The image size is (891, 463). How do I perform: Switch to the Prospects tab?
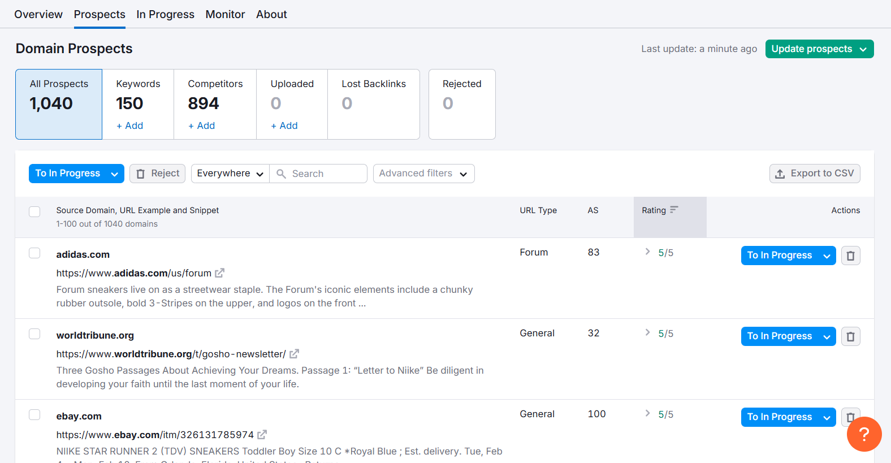tap(100, 14)
